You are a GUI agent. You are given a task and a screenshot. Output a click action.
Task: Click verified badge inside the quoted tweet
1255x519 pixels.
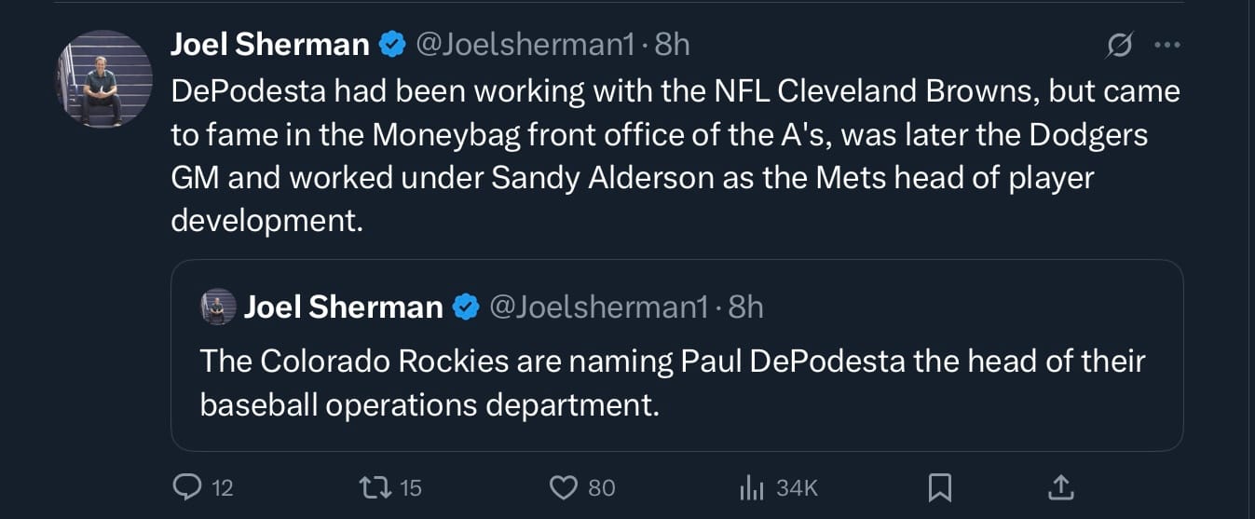pos(465,307)
